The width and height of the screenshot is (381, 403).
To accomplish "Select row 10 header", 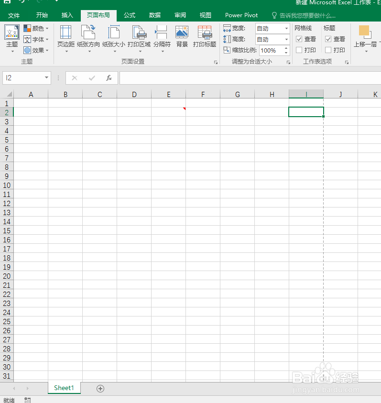I will pyautogui.click(x=7, y=185).
